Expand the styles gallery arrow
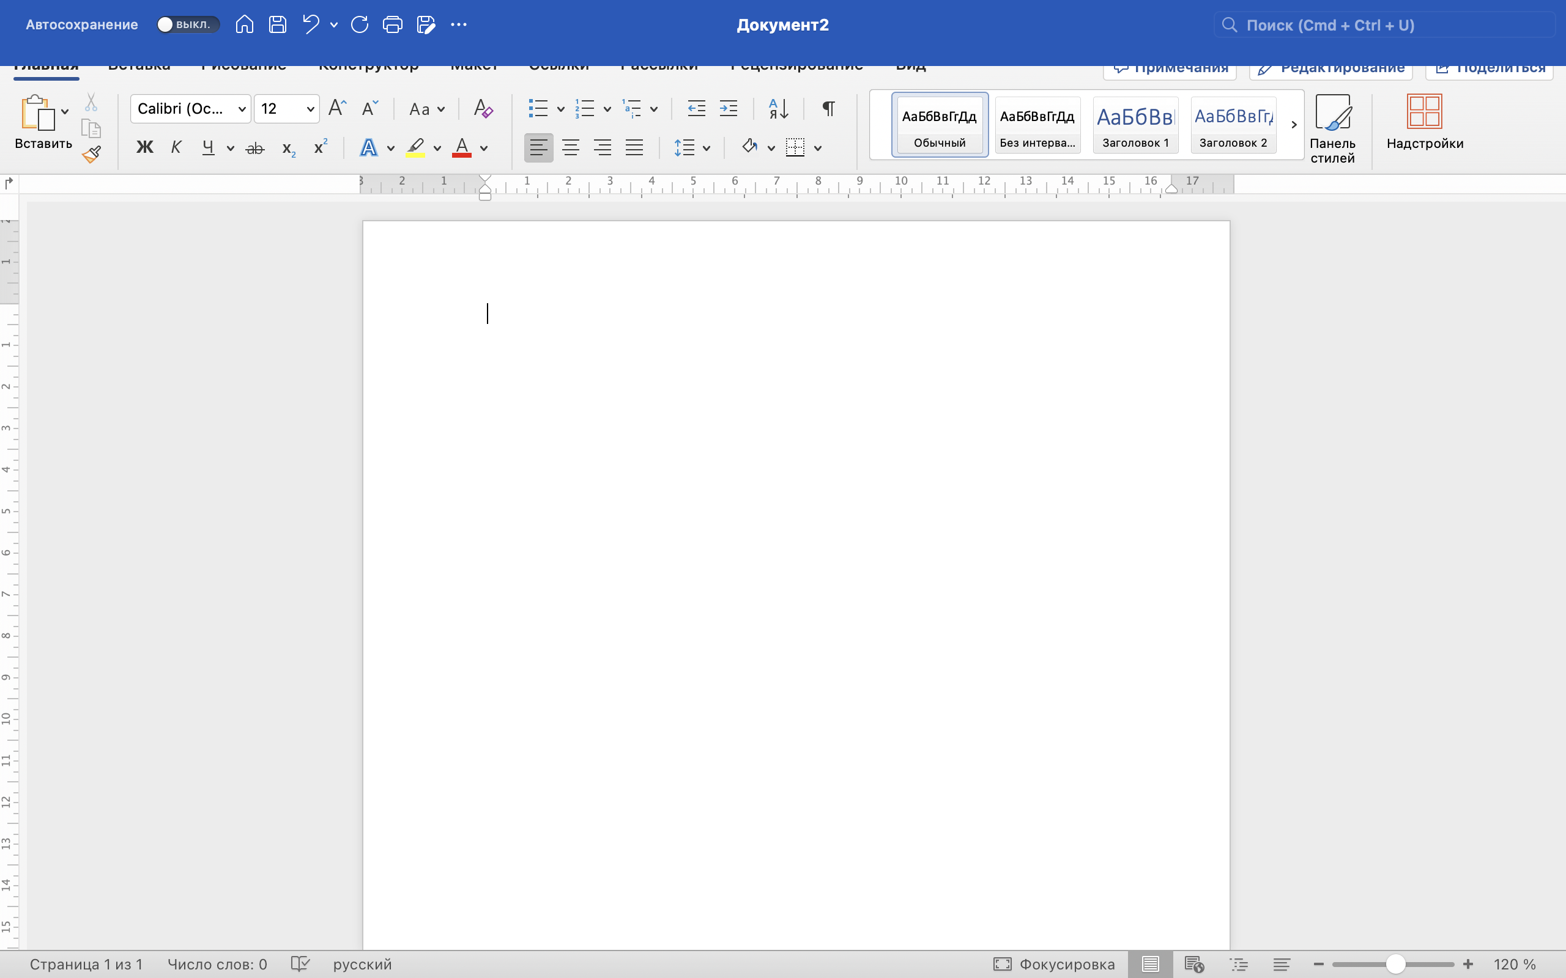This screenshot has height=978, width=1566. 1294,125
